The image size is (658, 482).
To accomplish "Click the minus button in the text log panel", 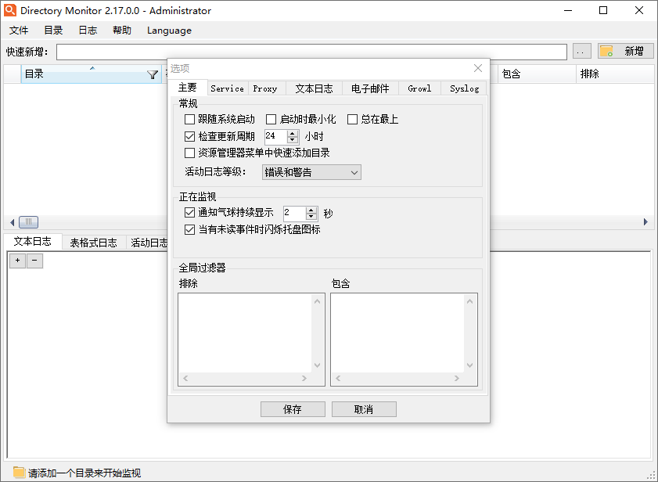I will pyautogui.click(x=34, y=261).
